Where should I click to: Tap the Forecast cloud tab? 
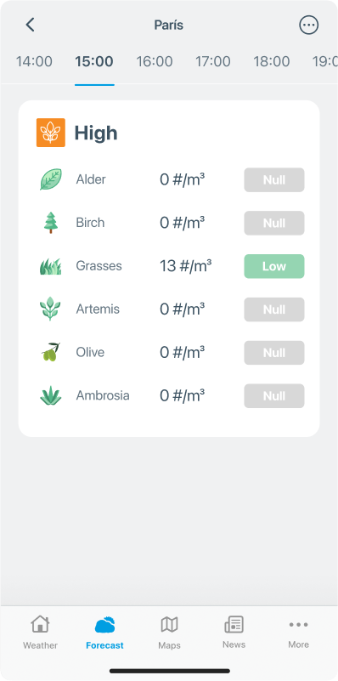click(x=104, y=633)
